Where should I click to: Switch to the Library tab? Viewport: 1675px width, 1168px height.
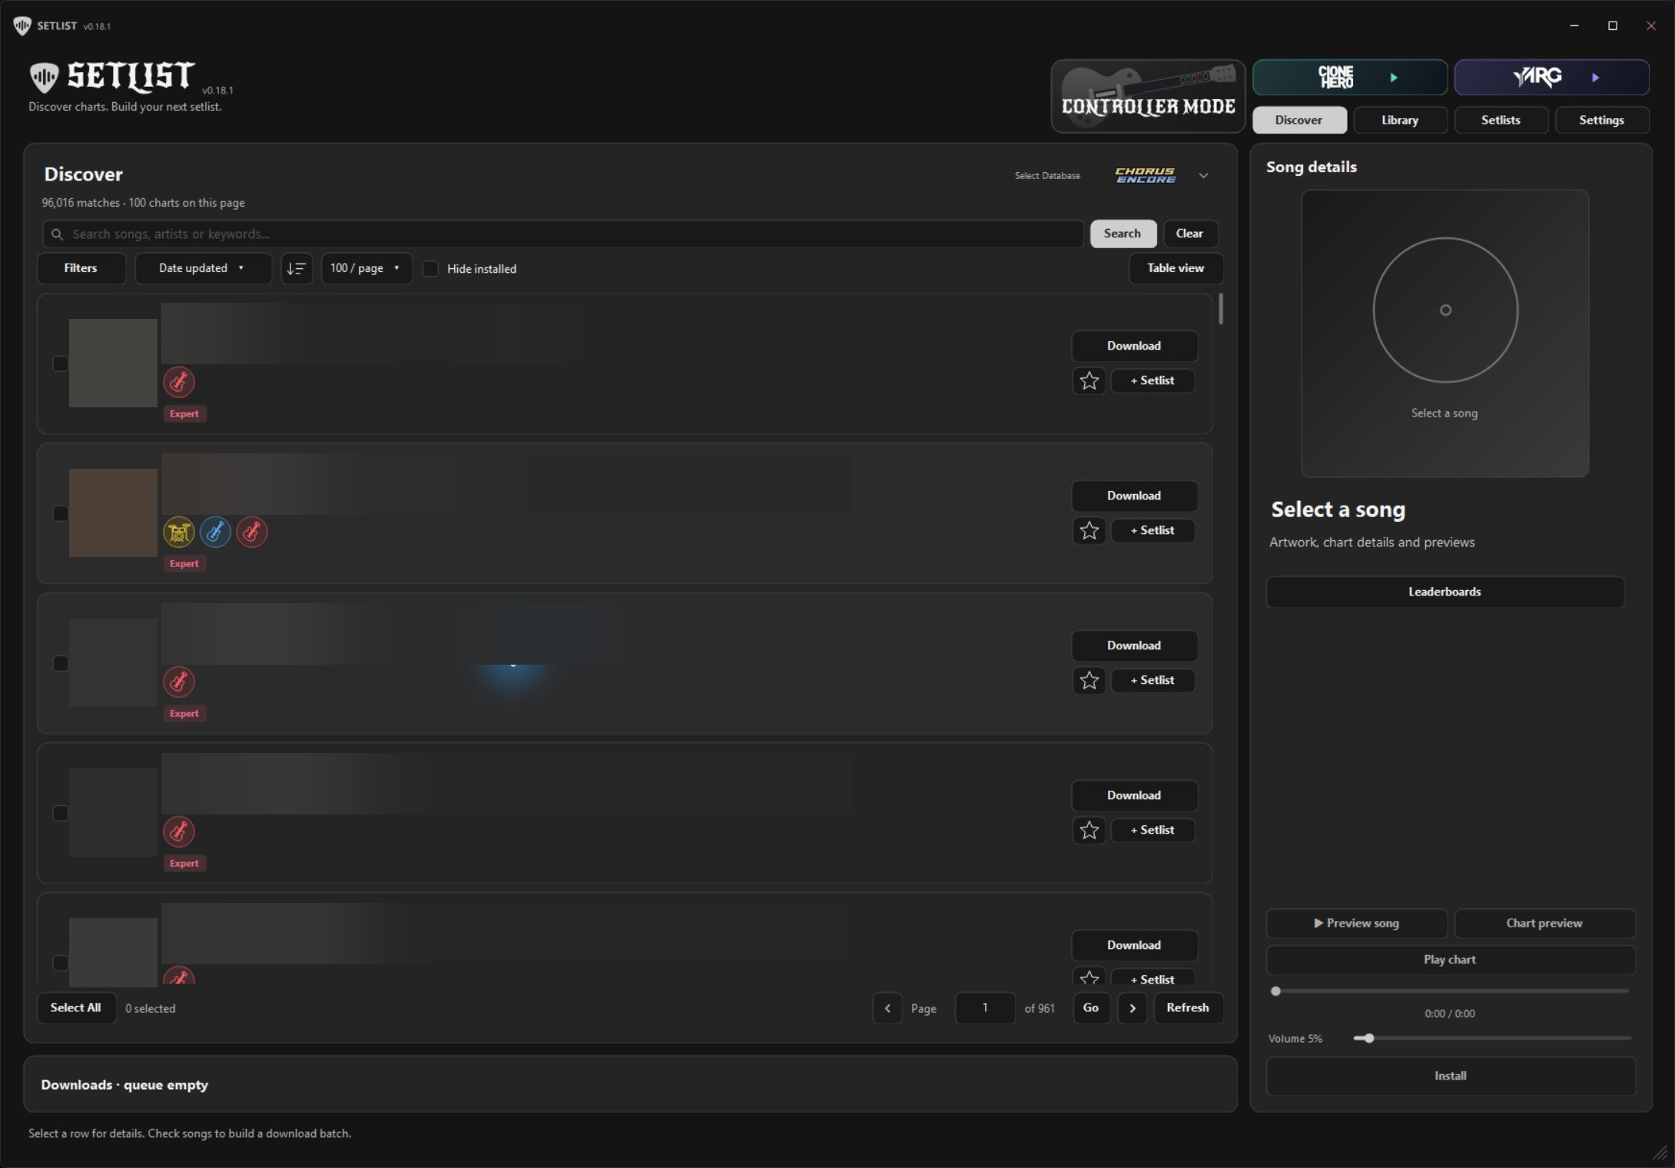tap(1400, 120)
